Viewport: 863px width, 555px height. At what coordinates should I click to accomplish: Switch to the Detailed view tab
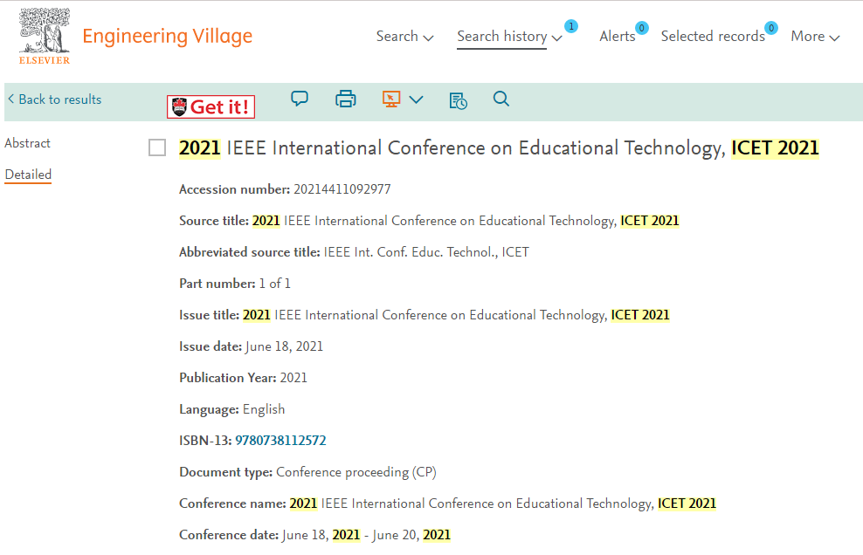28,175
